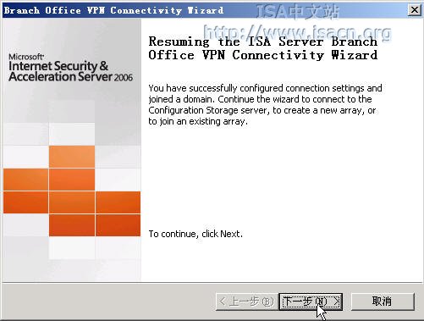The image size is (424, 321).
Task: Click the bottom-right dark orange square graphic
Action: pos(118,225)
